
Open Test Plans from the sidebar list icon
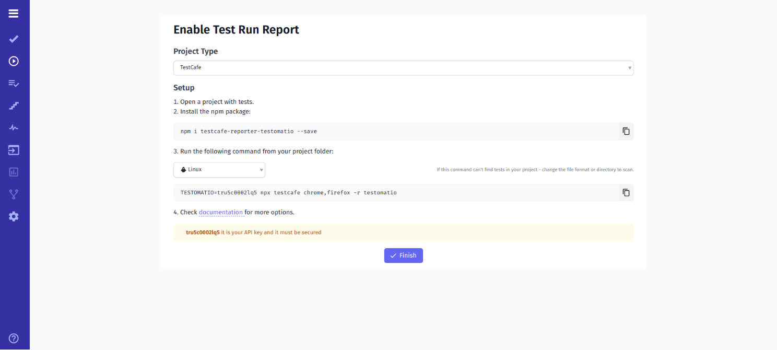click(14, 83)
